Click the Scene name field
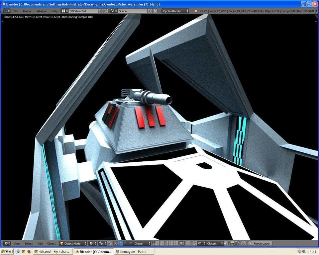The image size is (319, 255). pos(132,11)
